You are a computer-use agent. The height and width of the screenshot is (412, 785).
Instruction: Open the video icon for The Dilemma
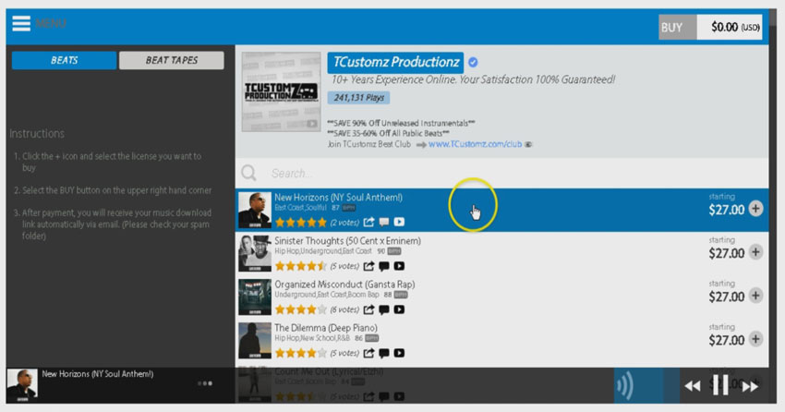399,353
